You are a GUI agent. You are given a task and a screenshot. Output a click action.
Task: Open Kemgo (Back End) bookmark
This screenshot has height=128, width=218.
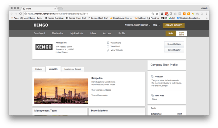click(x=98, y=18)
